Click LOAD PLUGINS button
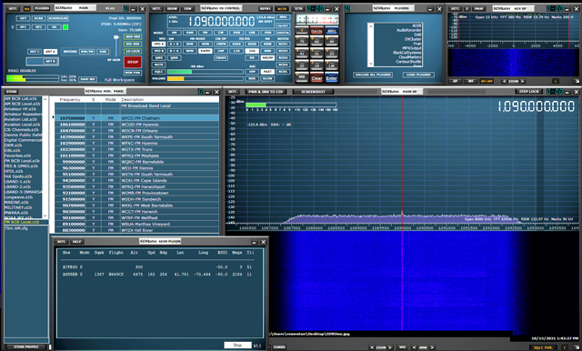This screenshot has width=582, height=351. [x=418, y=75]
